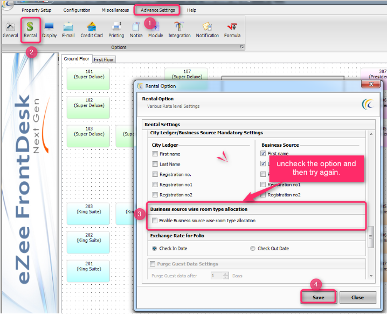Select room 107 Super Deluxe
Screen dimensions: 387x315
(186, 74)
